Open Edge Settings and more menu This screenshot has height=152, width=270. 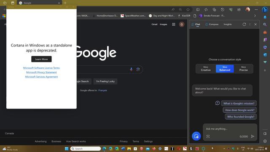256,9
